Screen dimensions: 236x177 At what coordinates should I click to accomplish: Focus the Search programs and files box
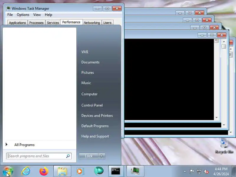(x=39, y=156)
